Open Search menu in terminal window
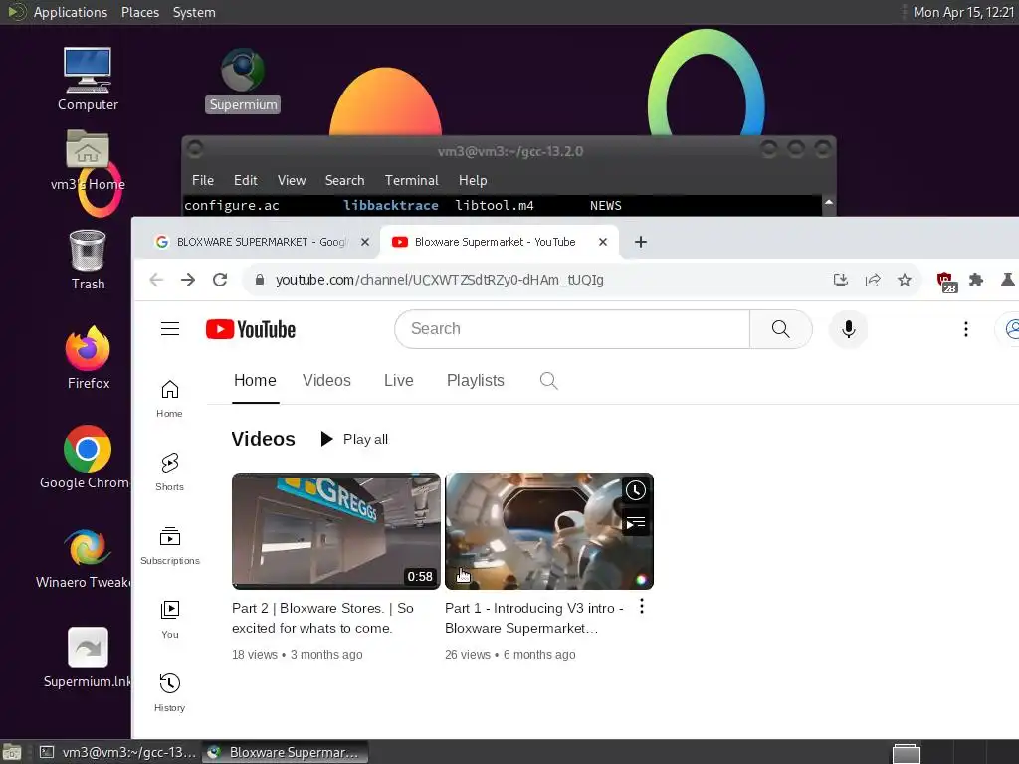The height and width of the screenshot is (764, 1019). pyautogui.click(x=344, y=181)
